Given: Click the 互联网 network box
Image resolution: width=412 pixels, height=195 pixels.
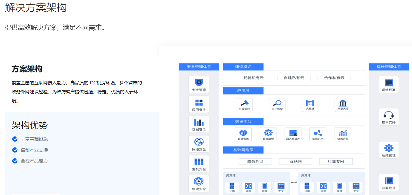Looking at the screenshot, I should point(296,162).
